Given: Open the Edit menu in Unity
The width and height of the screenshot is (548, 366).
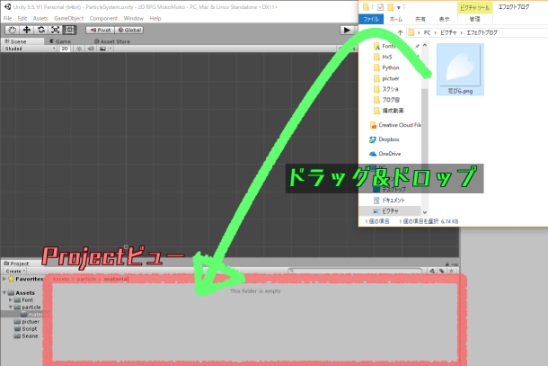Looking at the screenshot, I should tap(22, 18).
